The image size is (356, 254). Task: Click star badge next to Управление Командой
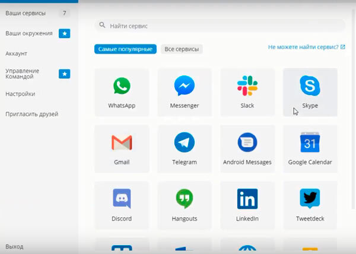click(x=65, y=74)
